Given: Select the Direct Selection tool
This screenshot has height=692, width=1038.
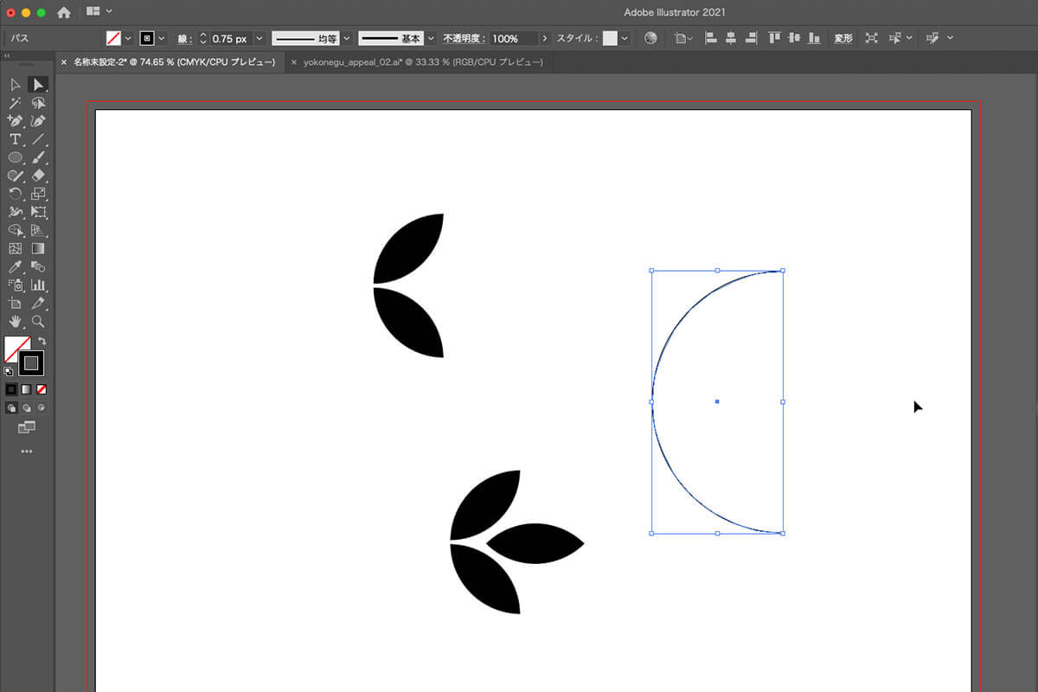Looking at the screenshot, I should click(38, 85).
